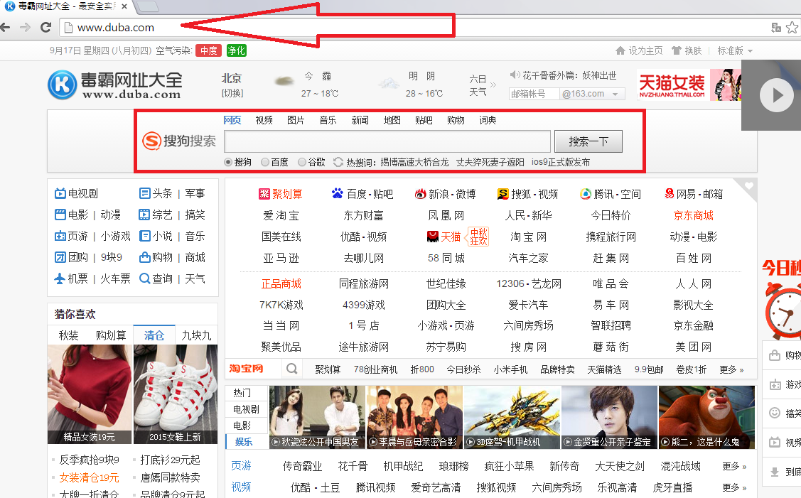Select 电视剧 in video side tabs

[246, 409]
